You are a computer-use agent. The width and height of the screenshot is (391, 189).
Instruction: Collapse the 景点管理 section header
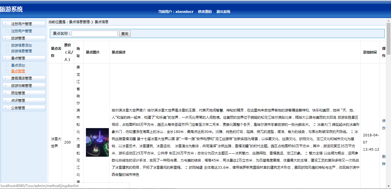pos(24,58)
